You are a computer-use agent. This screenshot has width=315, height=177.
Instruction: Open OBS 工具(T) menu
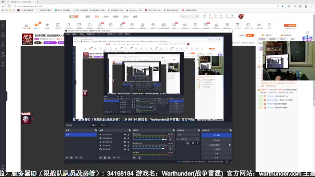pos(120,34)
